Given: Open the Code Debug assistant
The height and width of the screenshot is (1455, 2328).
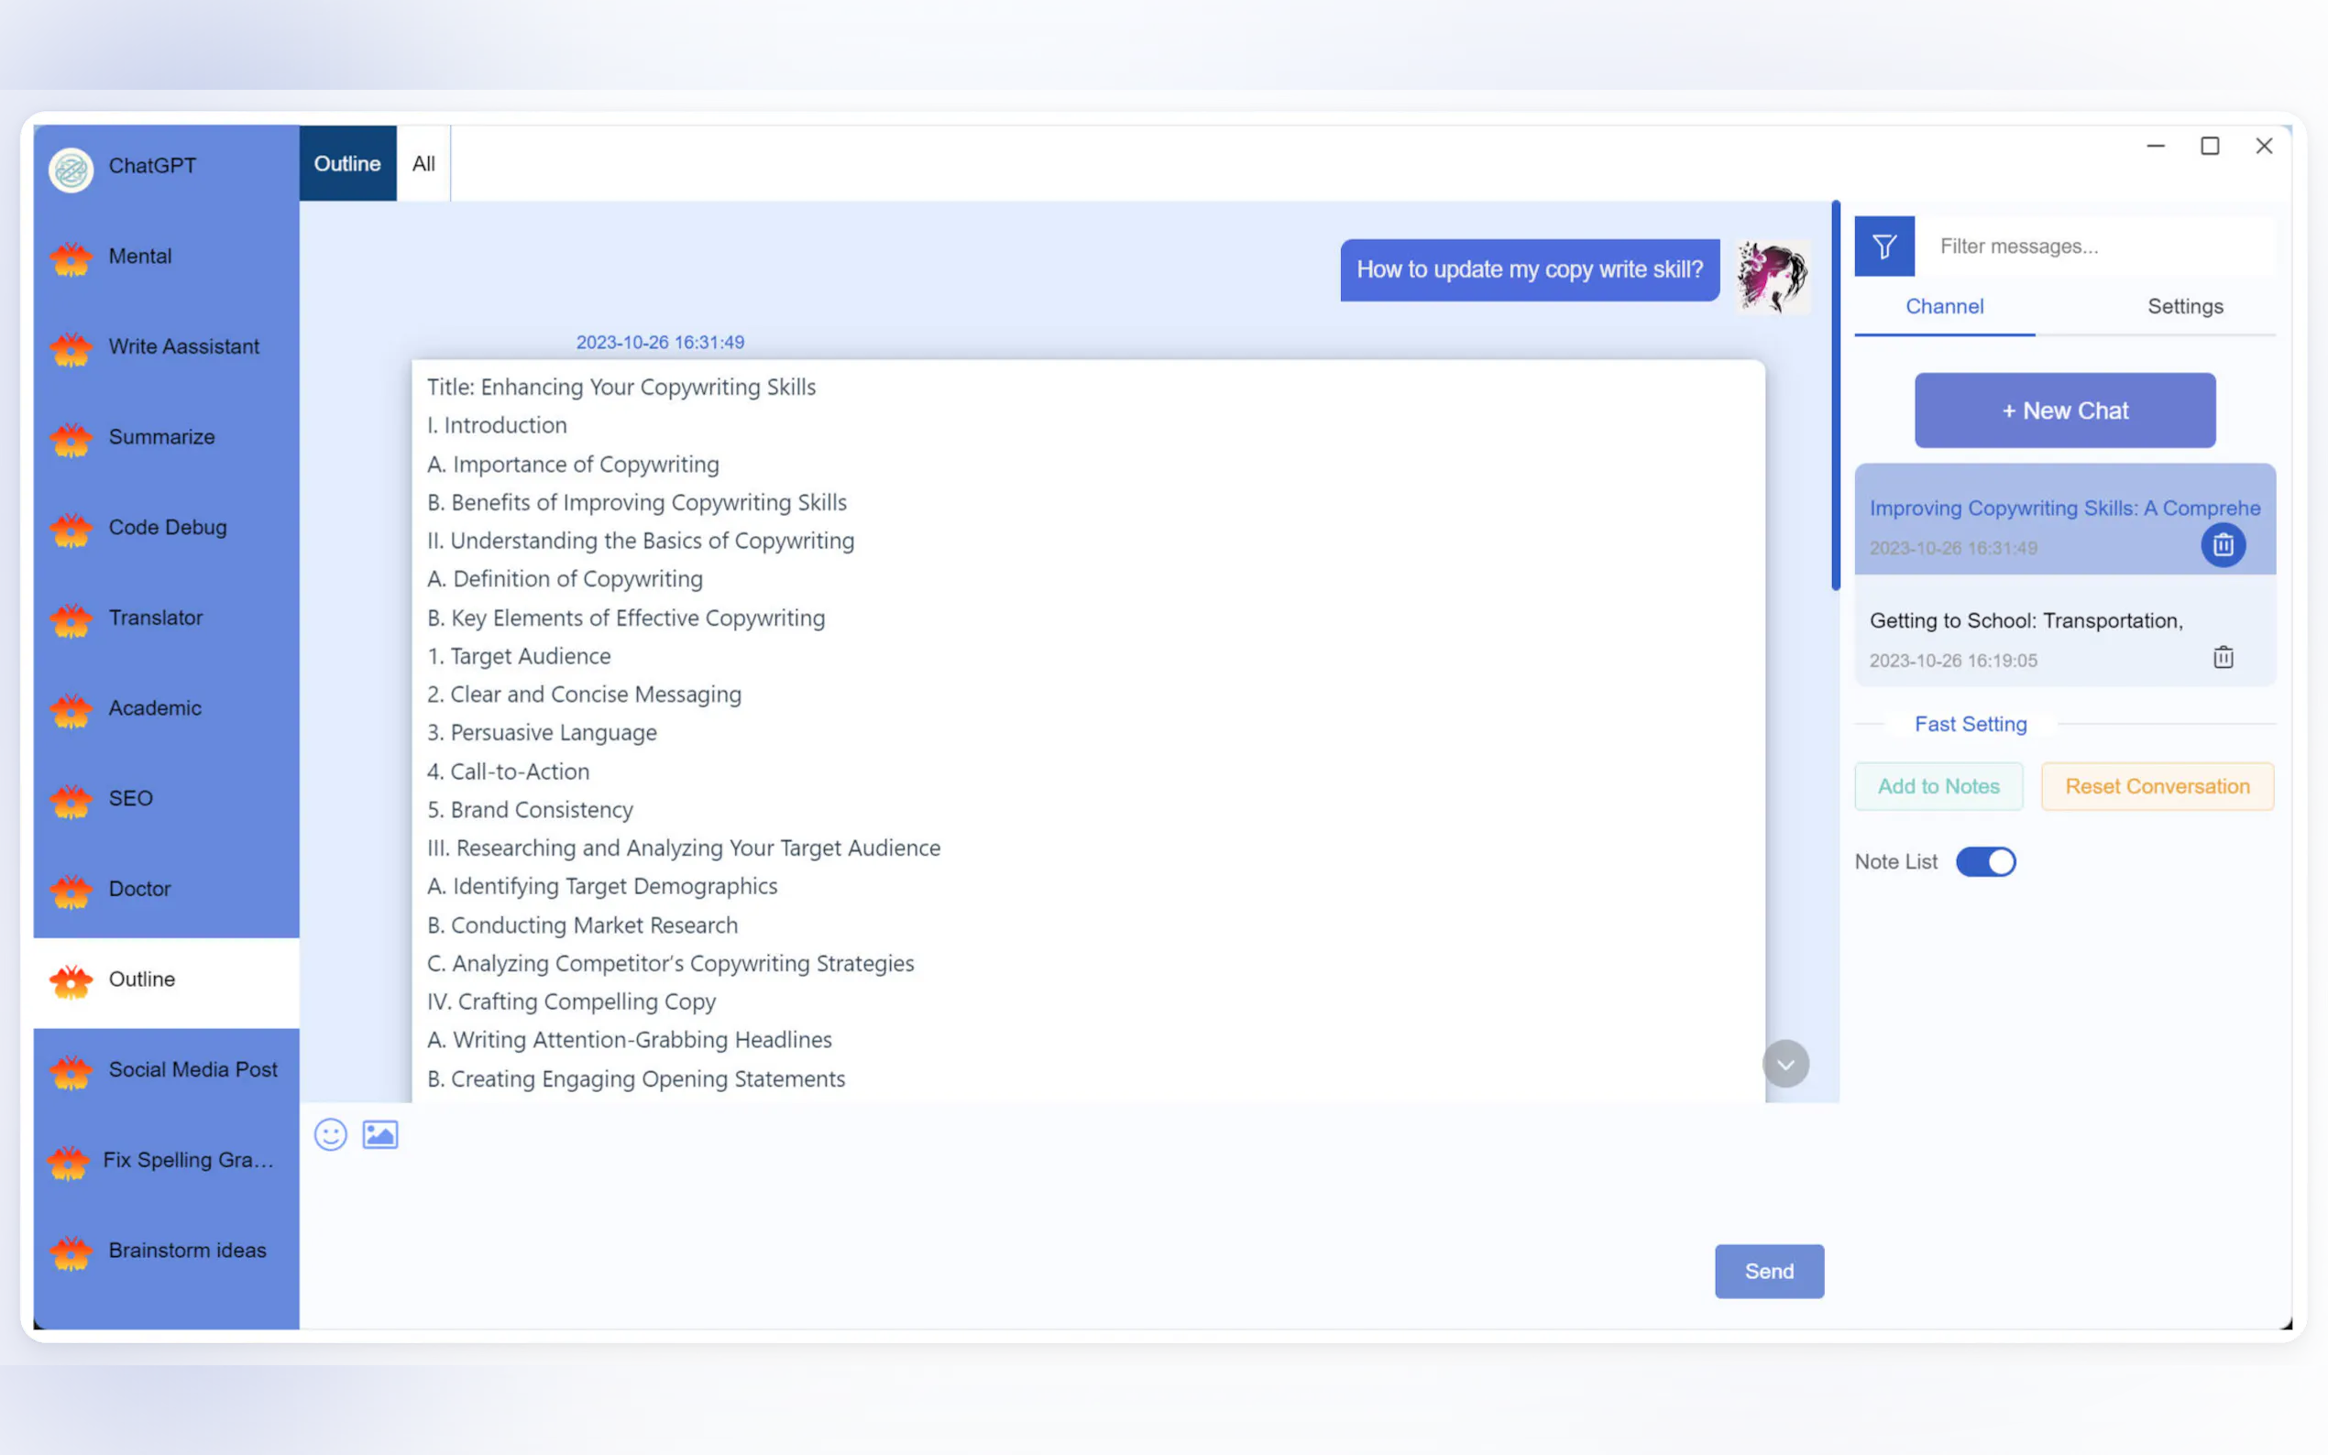Looking at the screenshot, I should (168, 528).
